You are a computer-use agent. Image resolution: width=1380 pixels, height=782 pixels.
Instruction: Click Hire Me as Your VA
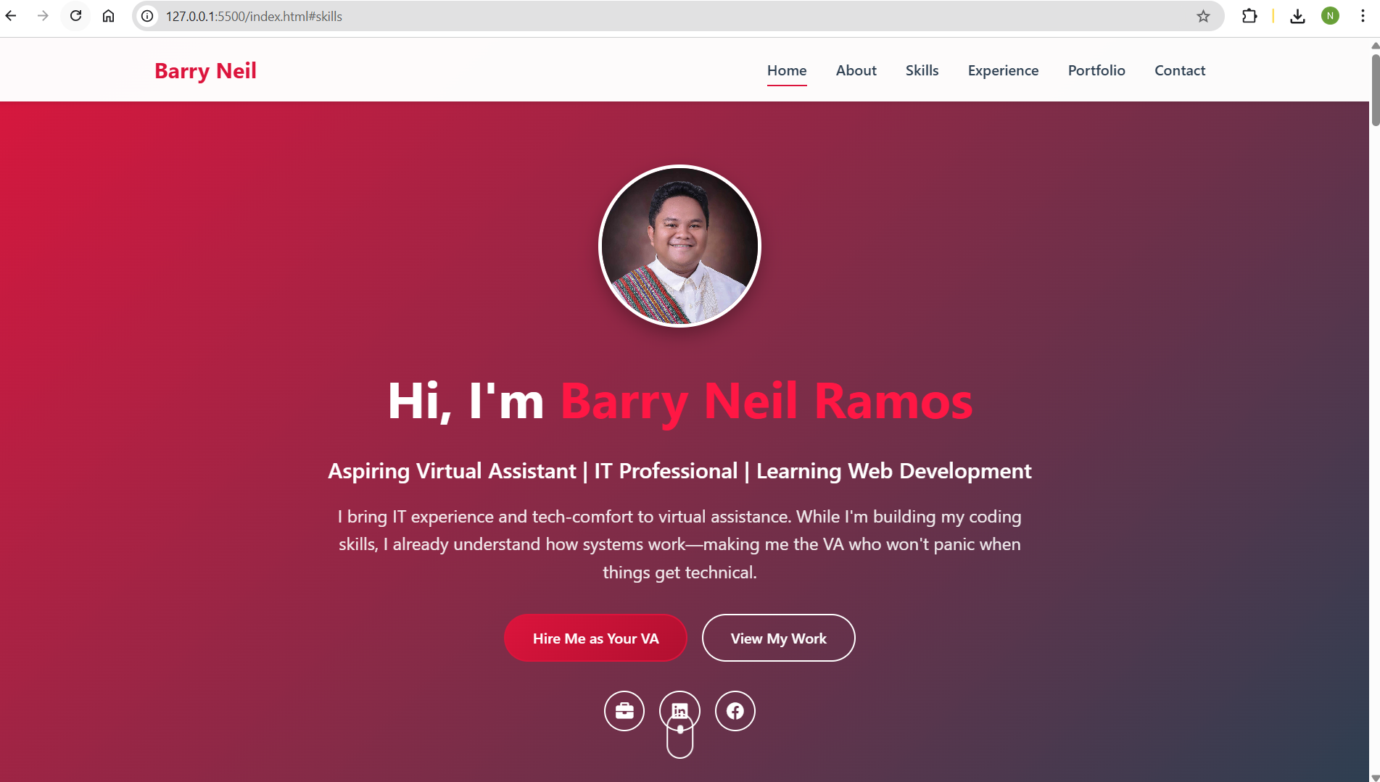(595, 639)
